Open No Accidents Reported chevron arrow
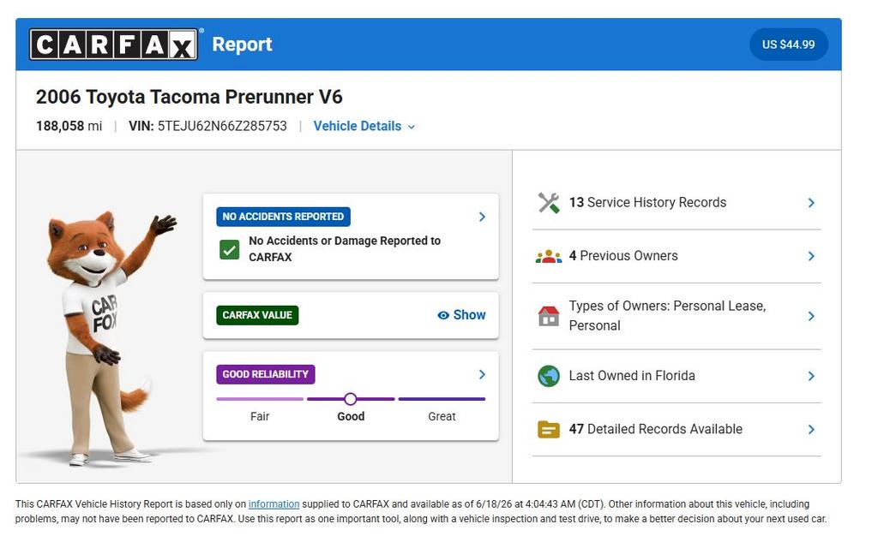 point(482,217)
